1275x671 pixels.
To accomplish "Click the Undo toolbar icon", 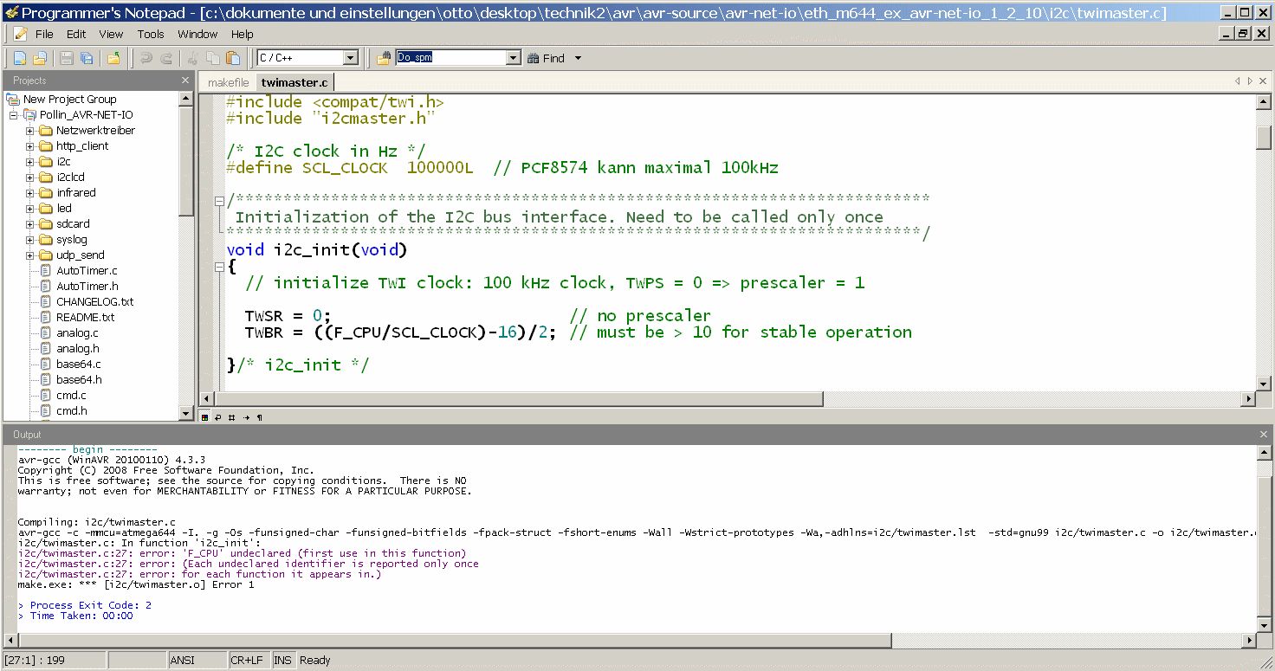I will click(146, 58).
